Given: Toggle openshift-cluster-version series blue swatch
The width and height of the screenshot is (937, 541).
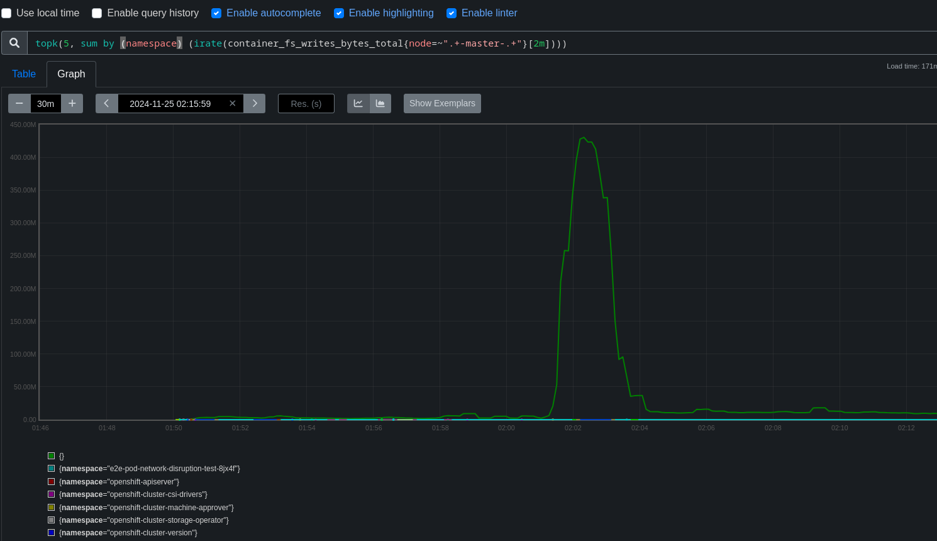Looking at the screenshot, I should tap(52, 533).
